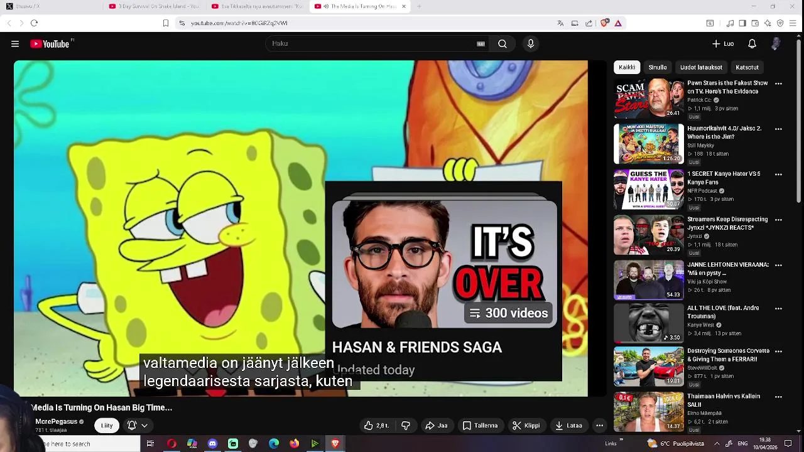Open options for 1 SECRET Kanye Hater video
This screenshot has height=452, width=804.
[x=778, y=175]
